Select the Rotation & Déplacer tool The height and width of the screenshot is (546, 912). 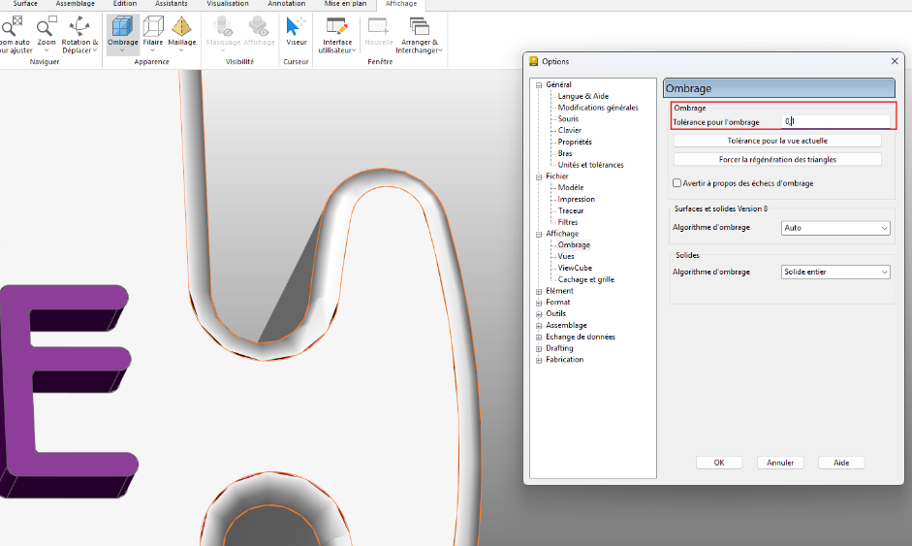click(79, 27)
